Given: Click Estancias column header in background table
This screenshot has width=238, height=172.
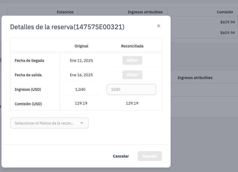Looking at the screenshot, I should point(65,12).
